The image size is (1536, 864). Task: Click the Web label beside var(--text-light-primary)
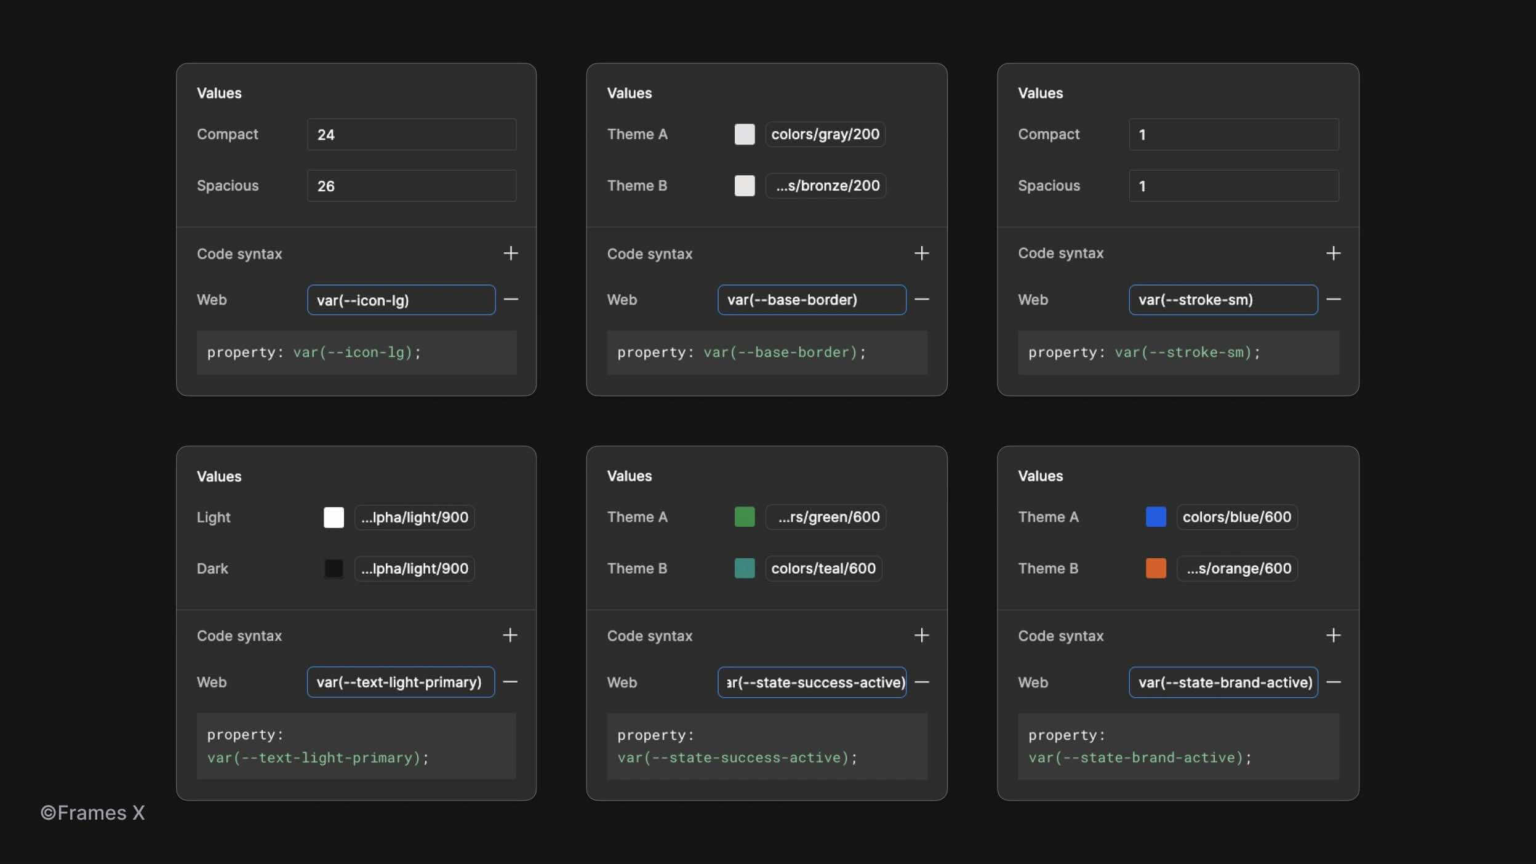pyautogui.click(x=212, y=682)
